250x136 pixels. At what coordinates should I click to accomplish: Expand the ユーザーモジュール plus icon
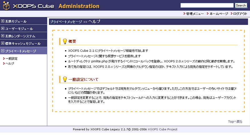(2, 28)
